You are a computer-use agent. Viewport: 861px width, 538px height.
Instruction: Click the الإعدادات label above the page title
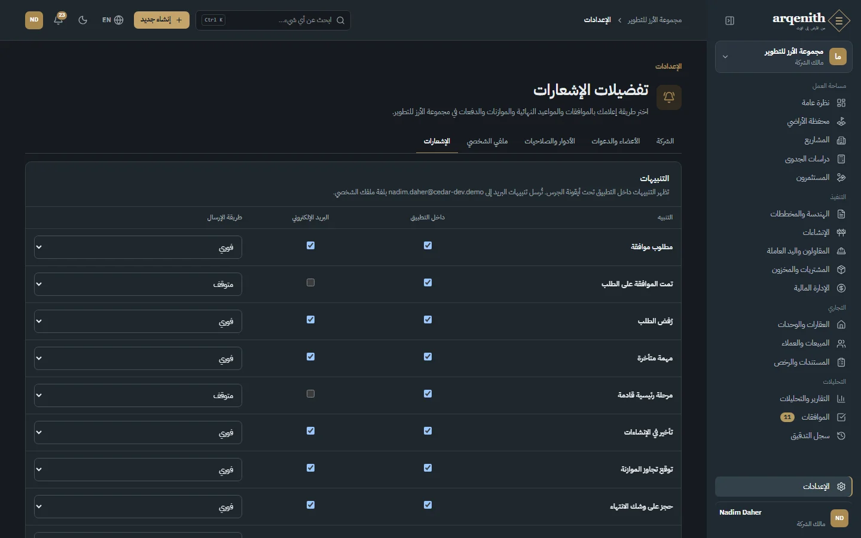pos(668,66)
